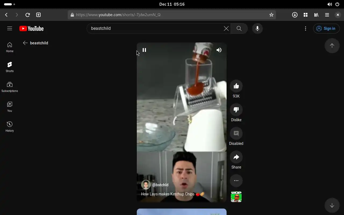Screen dimensions: 344x215
Task: Go to YouTube home via logo
Action: point(31,28)
